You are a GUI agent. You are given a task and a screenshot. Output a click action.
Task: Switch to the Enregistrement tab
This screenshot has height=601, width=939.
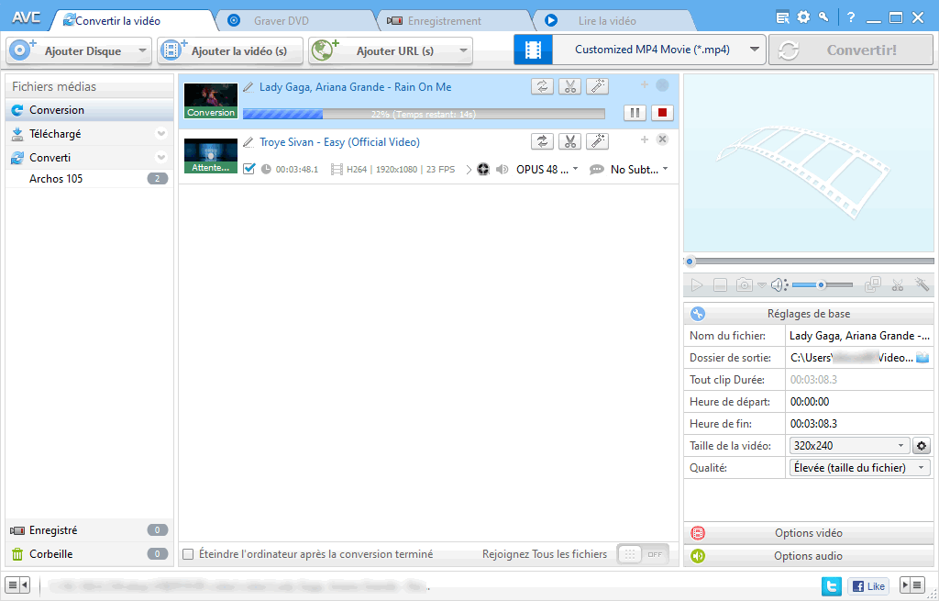[x=455, y=21]
